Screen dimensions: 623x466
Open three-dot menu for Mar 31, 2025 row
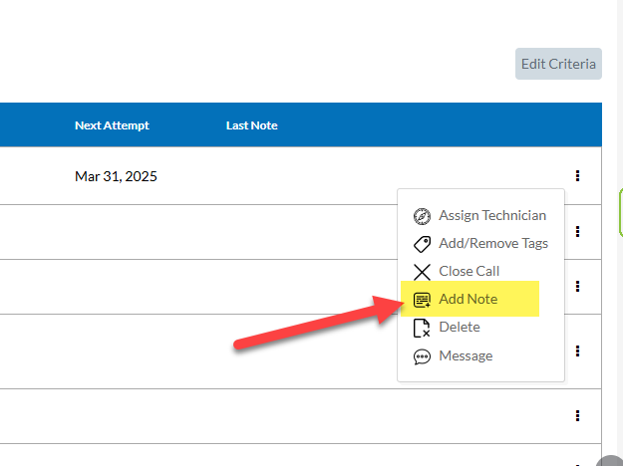pos(578,176)
